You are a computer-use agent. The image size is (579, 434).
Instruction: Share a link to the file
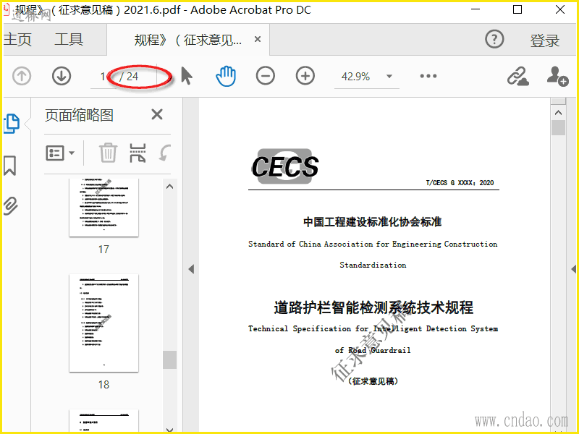[517, 76]
